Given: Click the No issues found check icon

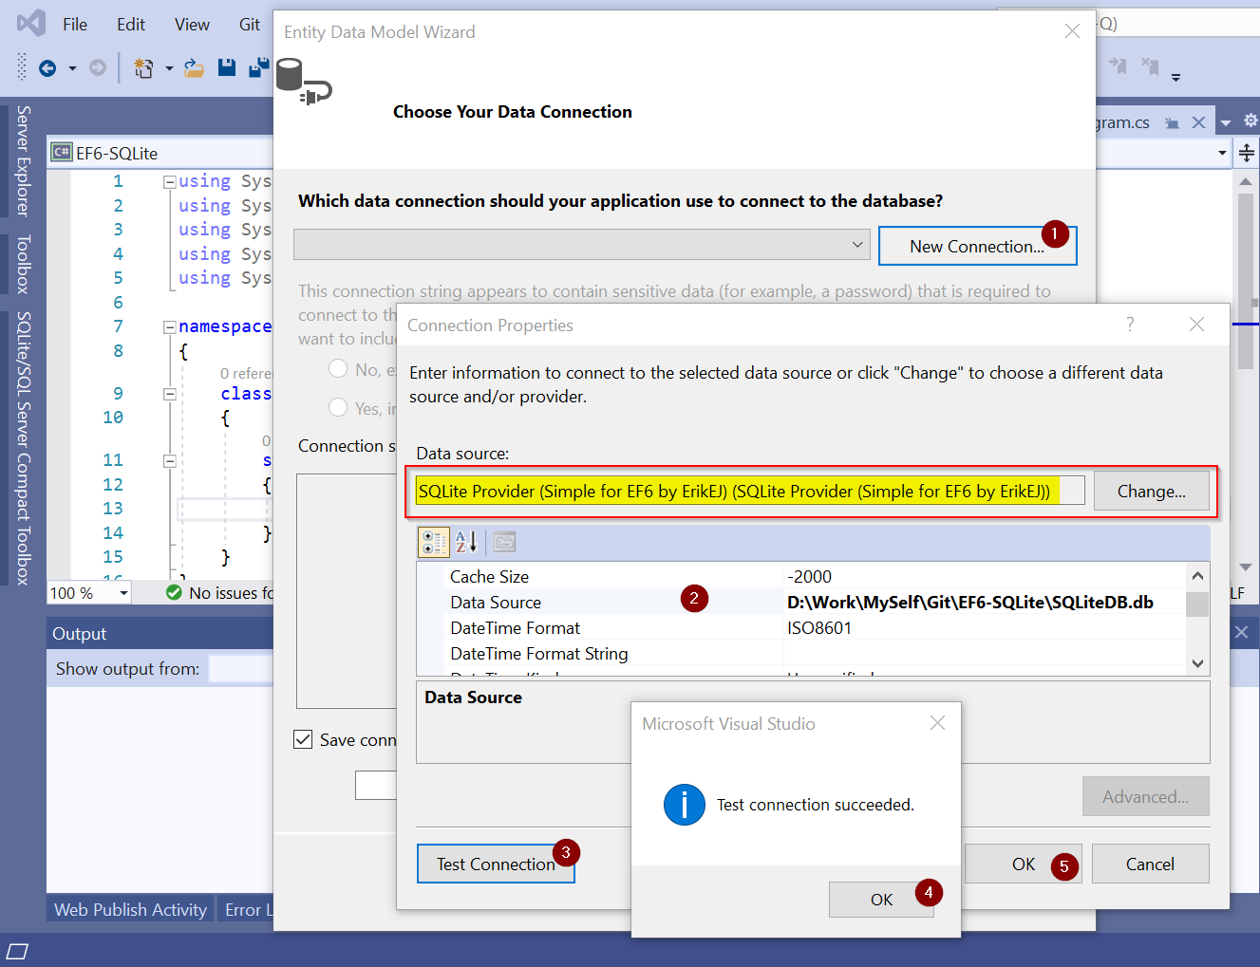Looking at the screenshot, I should coord(174,592).
